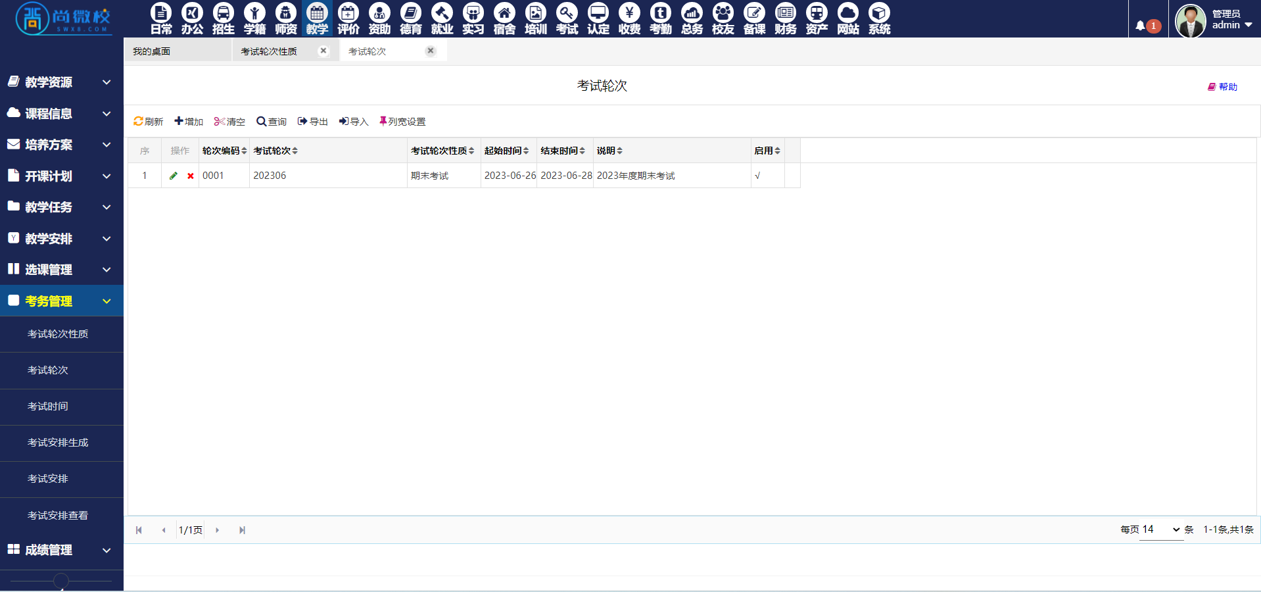
Task: Click the red delete X for row 0001
Action: click(191, 176)
